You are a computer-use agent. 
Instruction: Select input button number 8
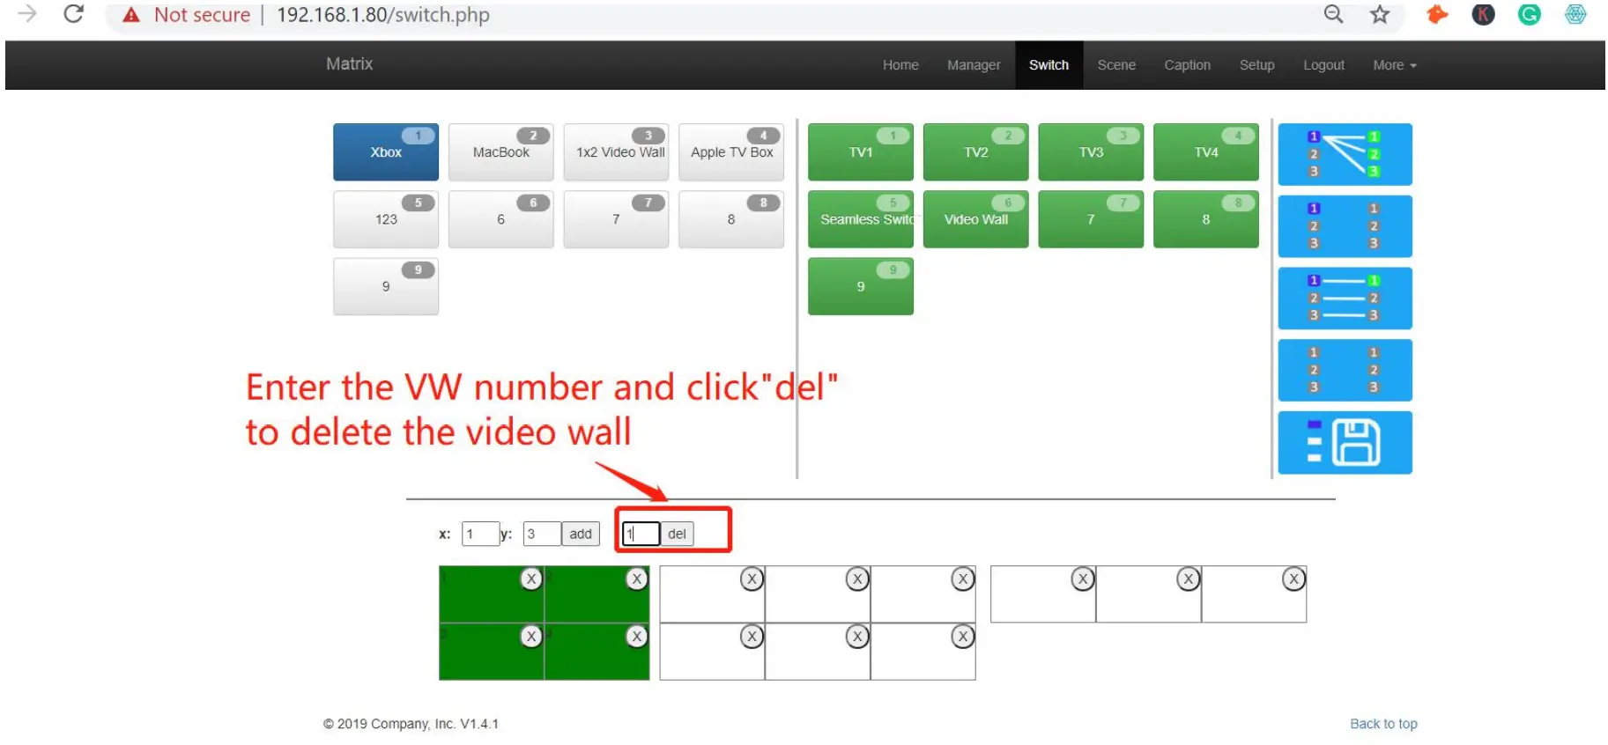731,219
